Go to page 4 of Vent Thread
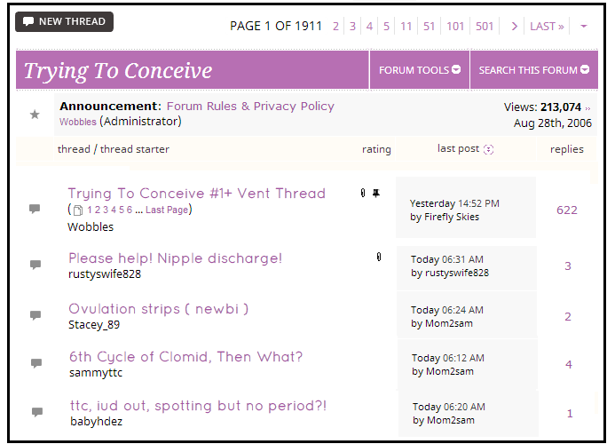 (114, 210)
